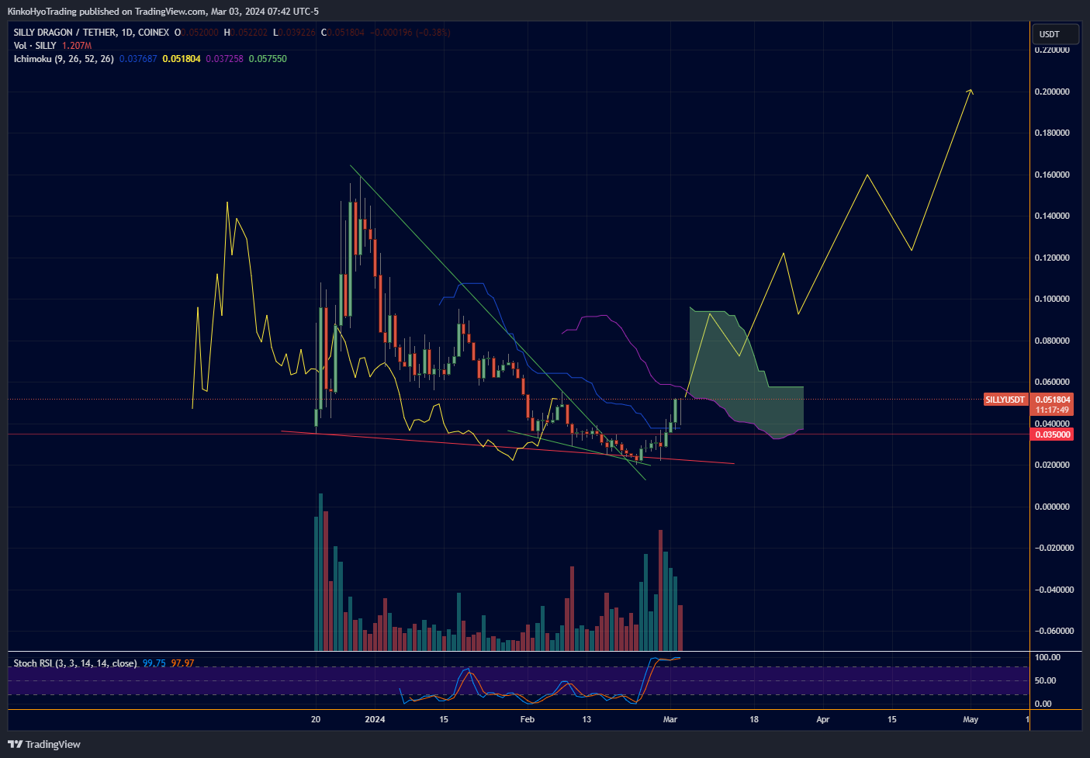Click the 0.200000 price axis label
This screenshot has height=758, width=1090.
[1052, 92]
